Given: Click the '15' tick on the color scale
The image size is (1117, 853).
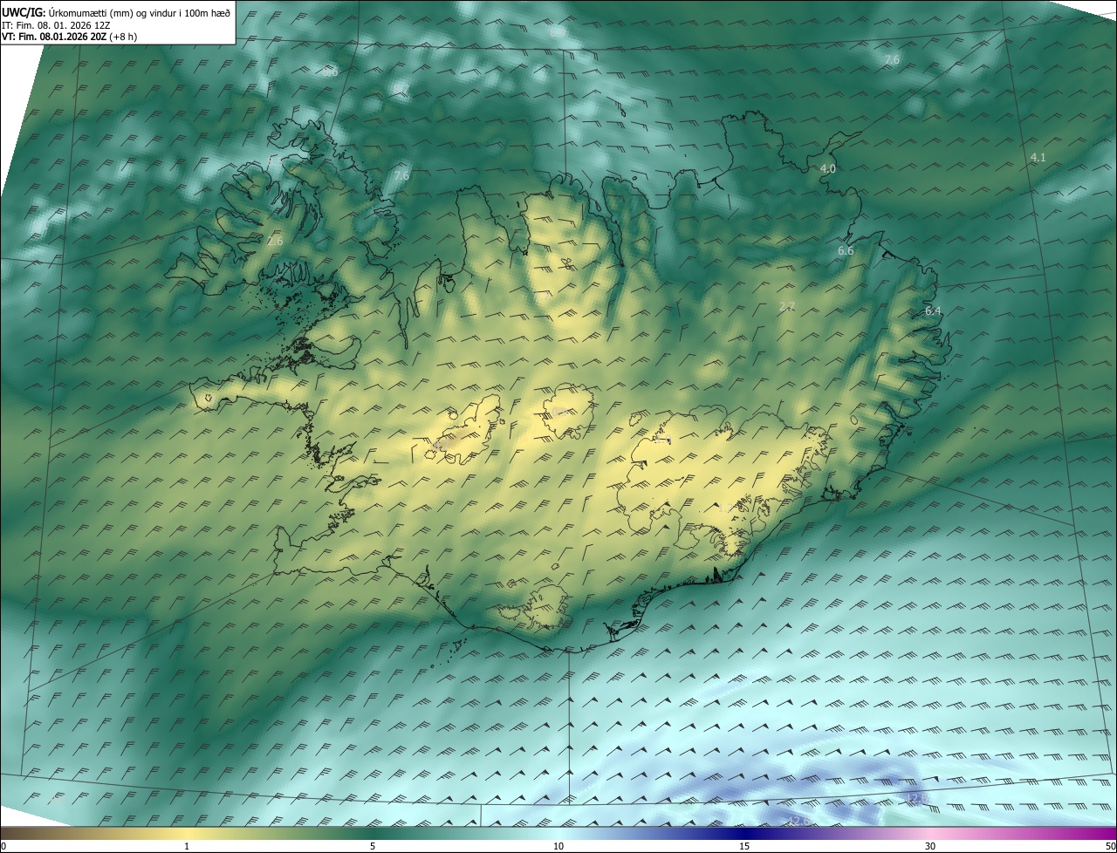Looking at the screenshot, I should pos(744,846).
